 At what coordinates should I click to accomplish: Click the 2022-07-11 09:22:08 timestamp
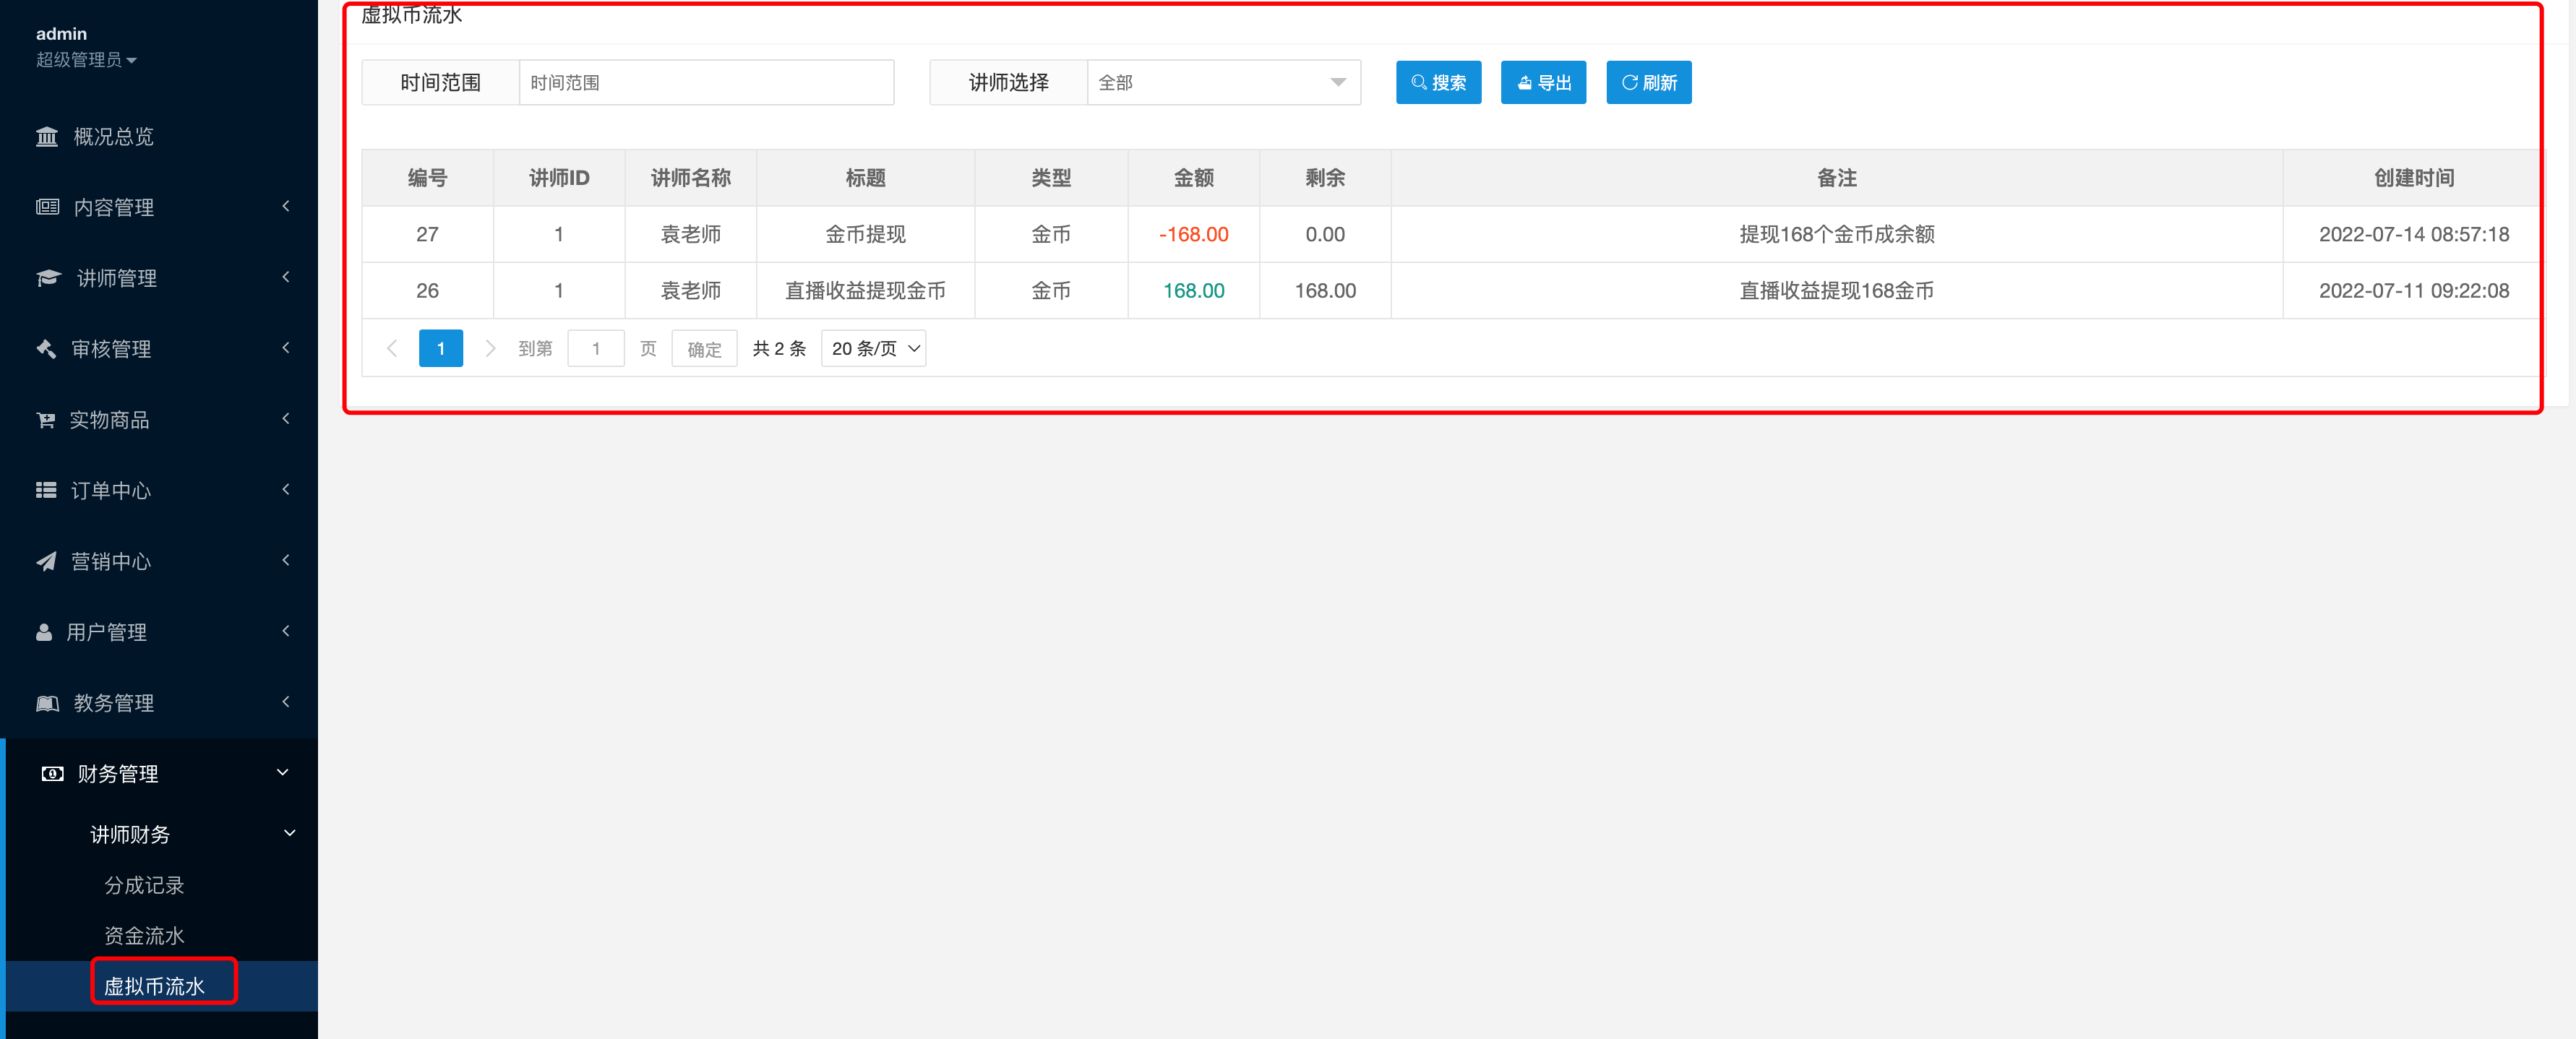(x=2414, y=290)
